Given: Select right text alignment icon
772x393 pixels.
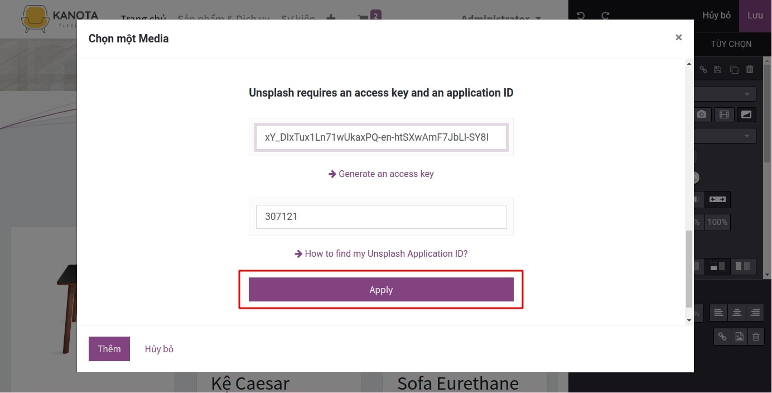Looking at the screenshot, I should point(755,313).
